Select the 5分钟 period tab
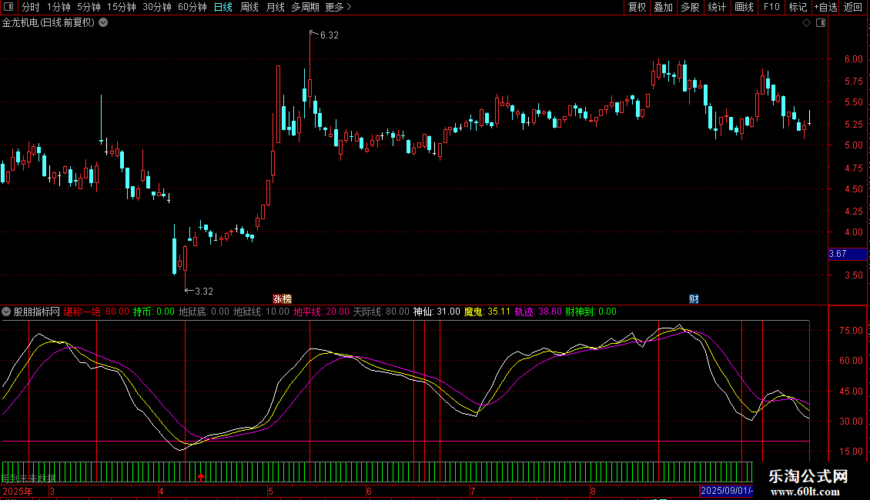 (89, 8)
